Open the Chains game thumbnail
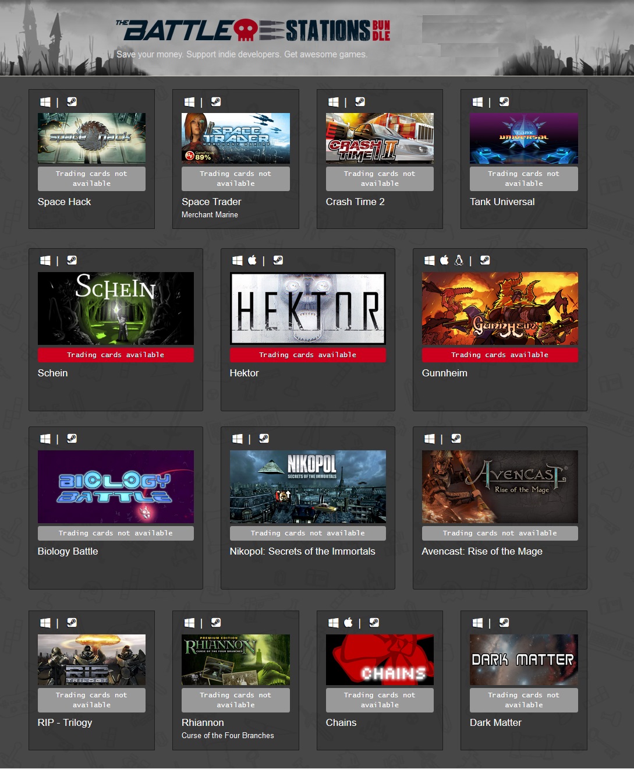This screenshot has height=769, width=634. 380,659
